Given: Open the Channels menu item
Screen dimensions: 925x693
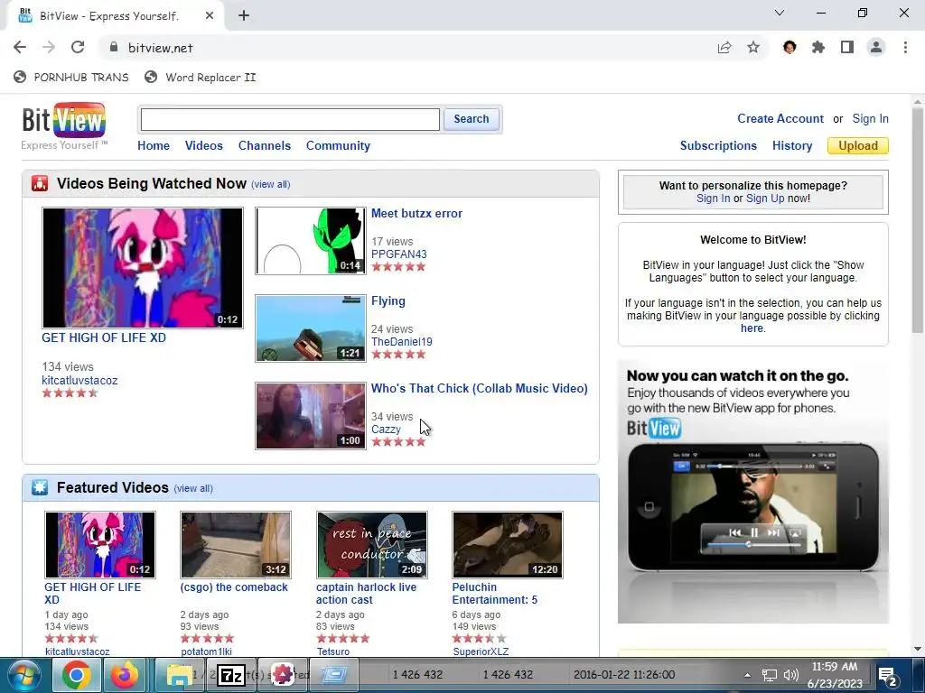Looking at the screenshot, I should click(265, 145).
